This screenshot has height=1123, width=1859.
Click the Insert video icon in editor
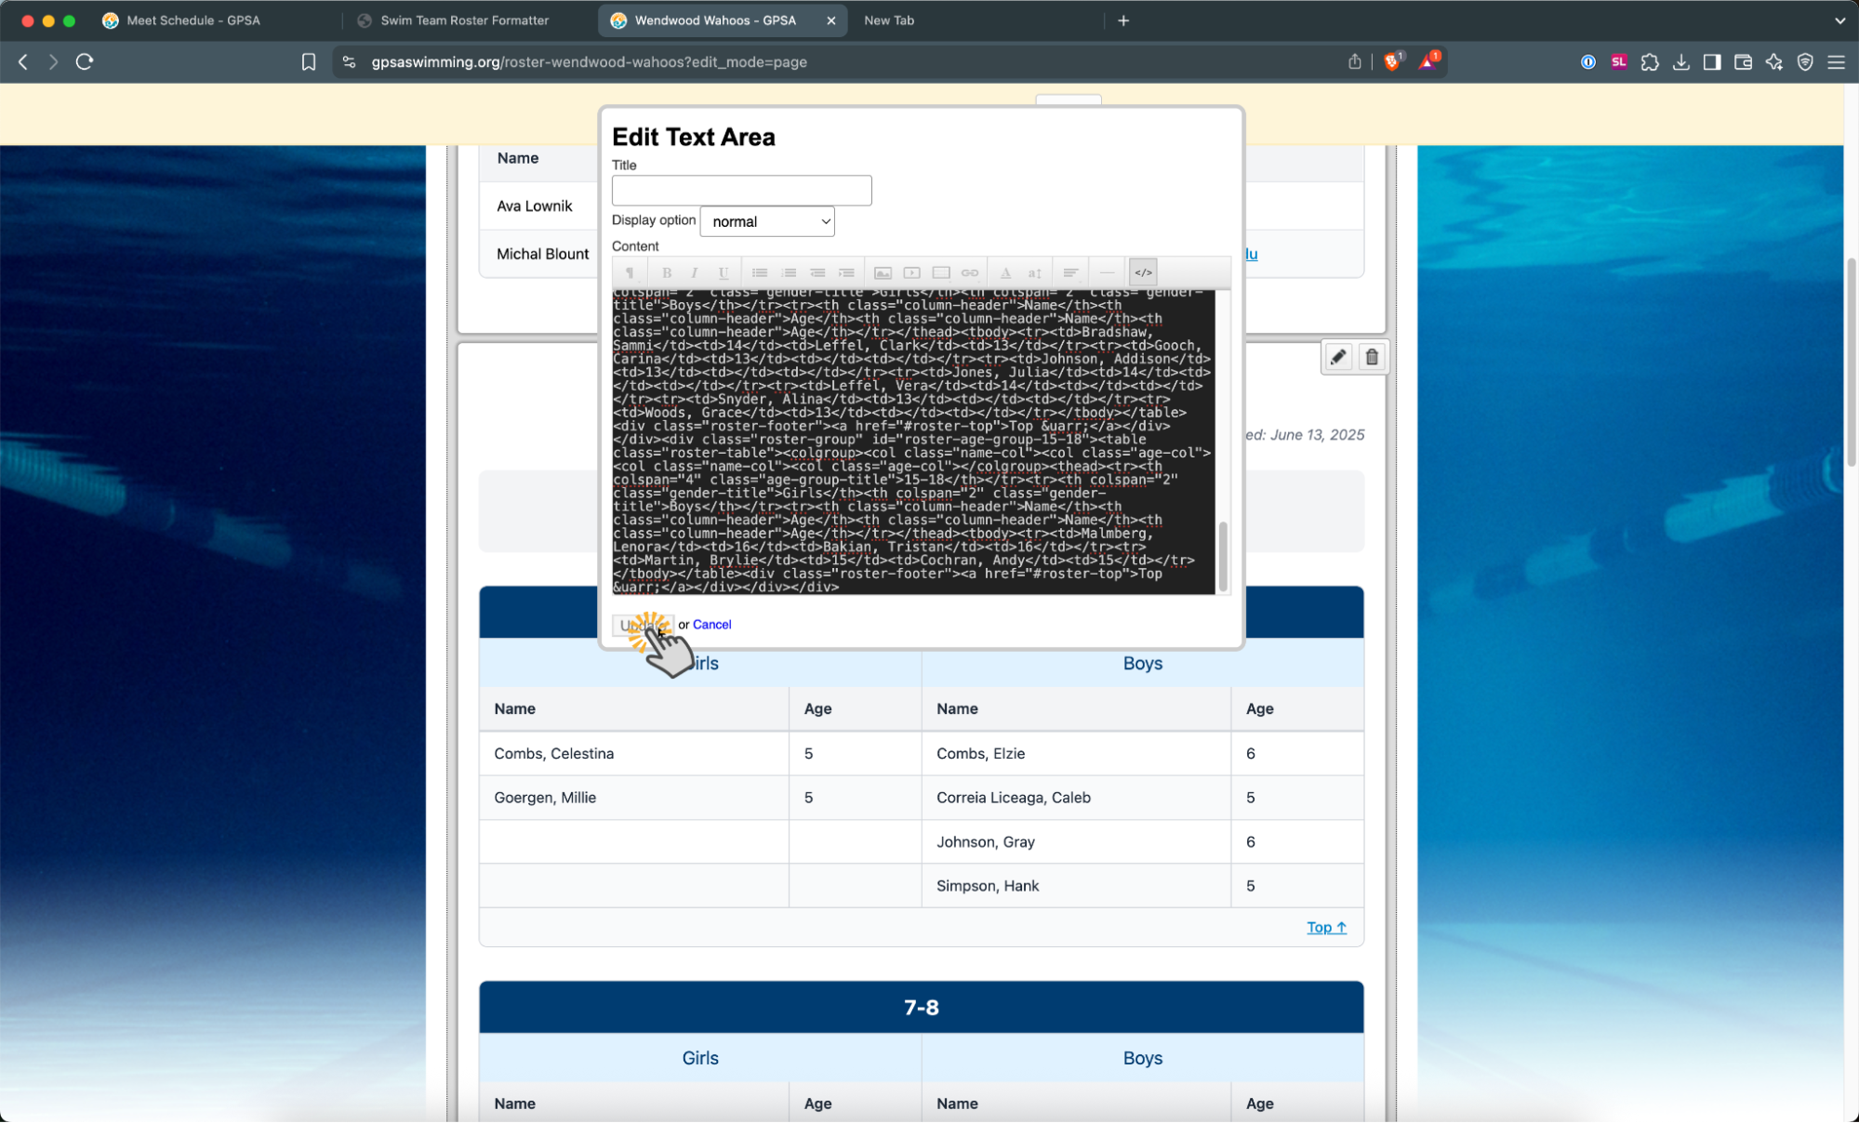tap(911, 272)
